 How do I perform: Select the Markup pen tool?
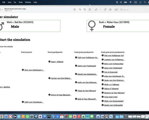[96, 10]
